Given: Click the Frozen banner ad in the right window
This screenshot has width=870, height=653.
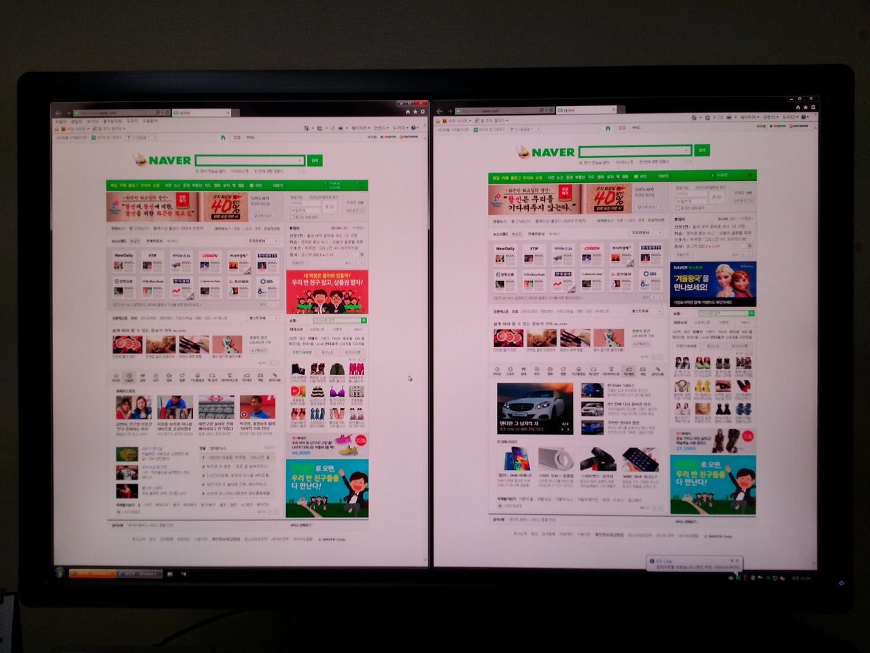Looking at the screenshot, I should click(x=713, y=284).
